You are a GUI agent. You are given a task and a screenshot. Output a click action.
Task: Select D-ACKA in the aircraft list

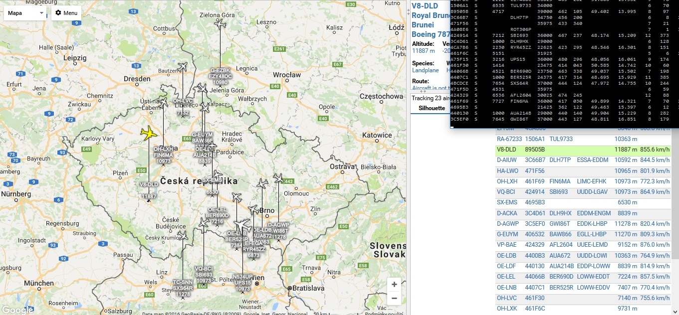click(583, 213)
